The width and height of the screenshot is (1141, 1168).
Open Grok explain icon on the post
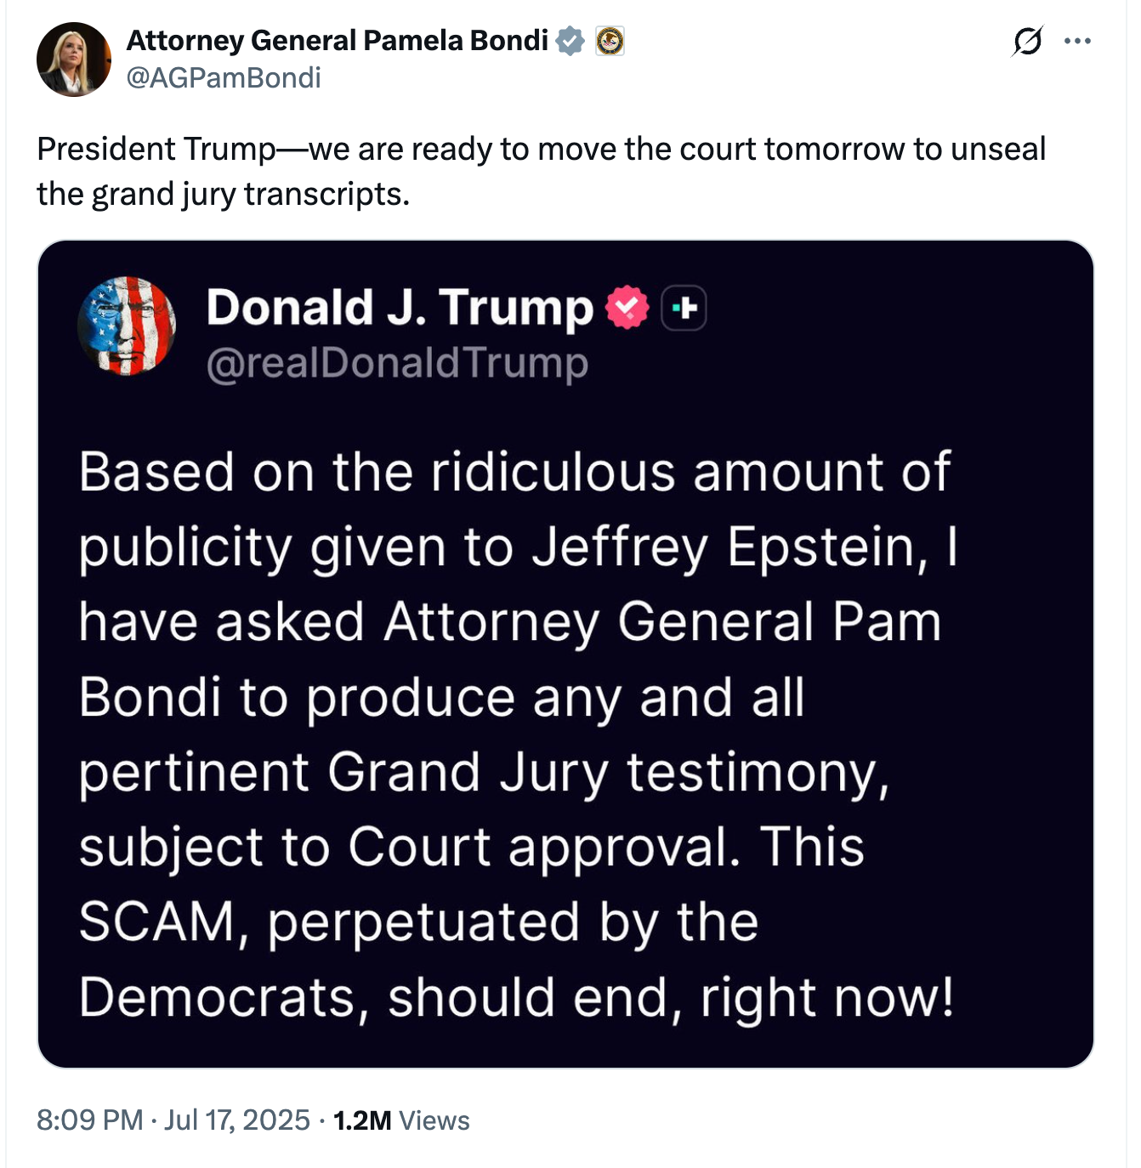coord(1027,41)
